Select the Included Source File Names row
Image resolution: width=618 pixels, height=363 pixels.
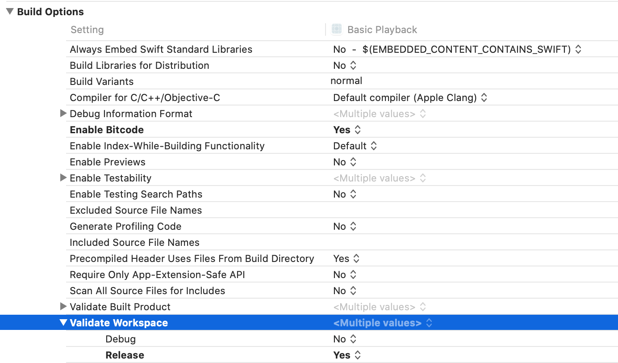(x=134, y=242)
